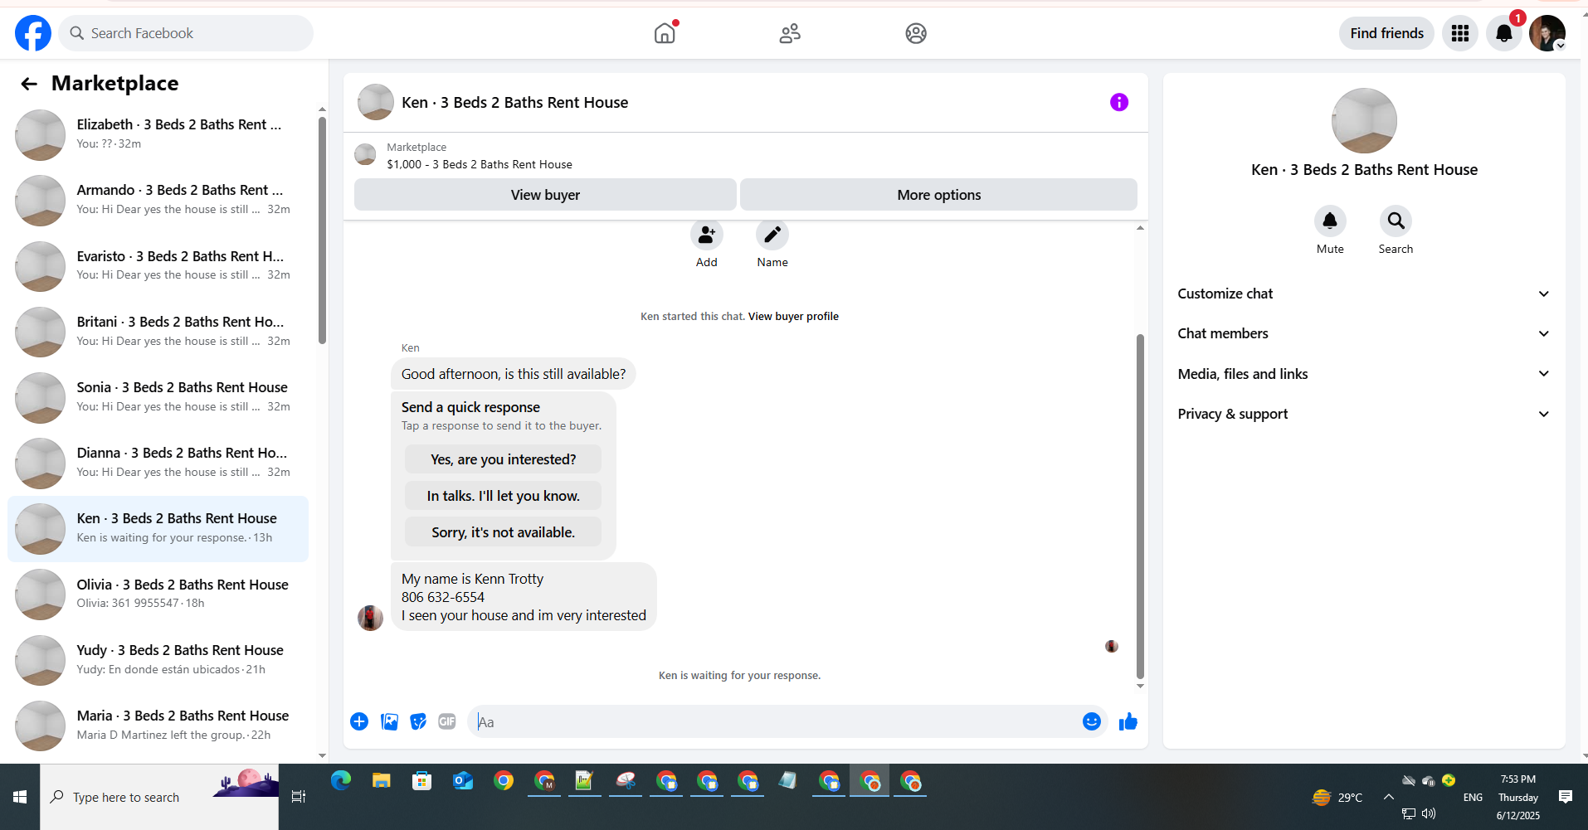This screenshot has height=830, width=1588.
Task: Send quick reply 'In talks. I'll let you know.'
Action: 503,496
